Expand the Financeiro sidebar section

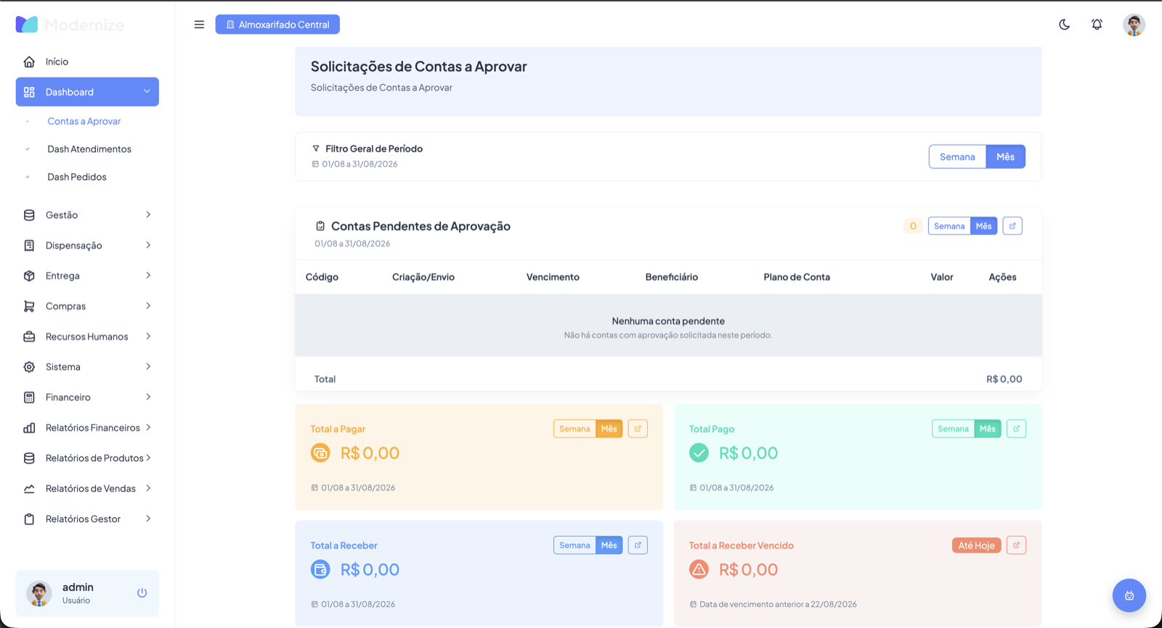coord(87,397)
